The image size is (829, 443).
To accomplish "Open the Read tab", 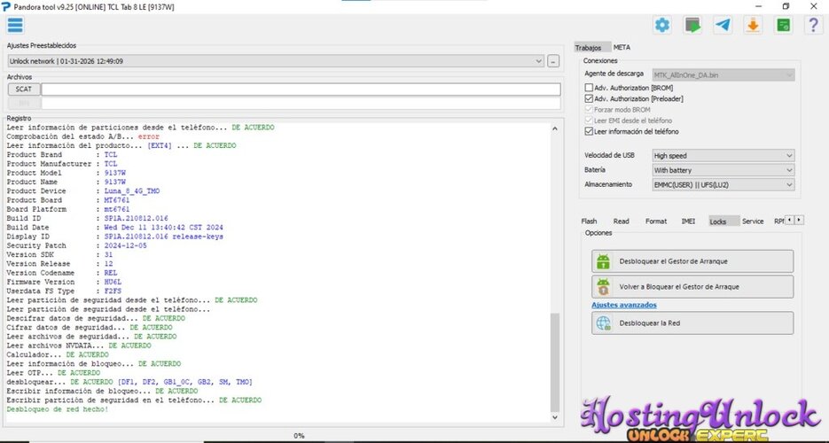I will click(x=622, y=221).
